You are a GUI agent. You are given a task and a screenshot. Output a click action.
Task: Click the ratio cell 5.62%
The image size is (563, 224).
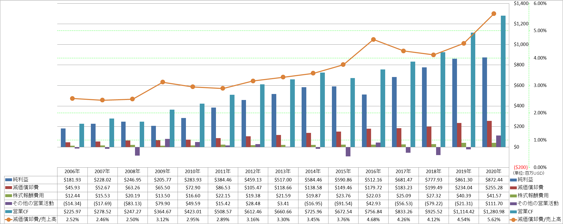coord(494,220)
